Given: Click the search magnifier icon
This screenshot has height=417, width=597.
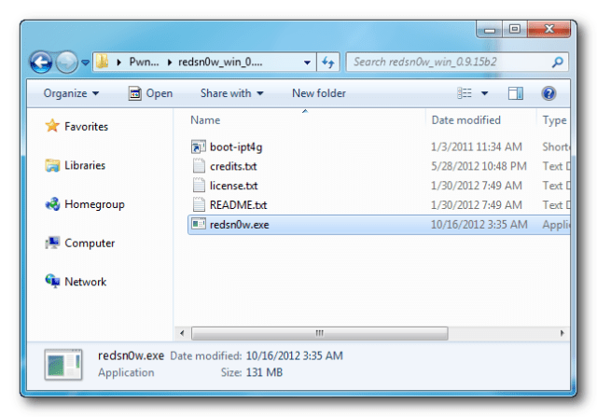Looking at the screenshot, I should [x=558, y=62].
